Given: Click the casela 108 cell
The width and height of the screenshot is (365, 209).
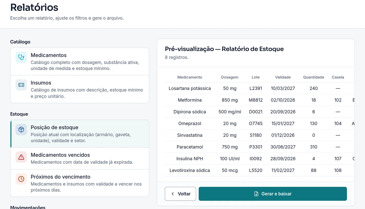Looking at the screenshot, I should [338, 170].
